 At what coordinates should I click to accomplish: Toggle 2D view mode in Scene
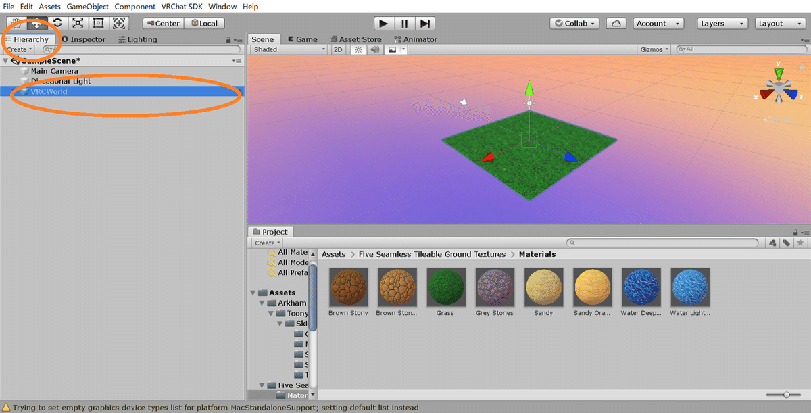(339, 49)
